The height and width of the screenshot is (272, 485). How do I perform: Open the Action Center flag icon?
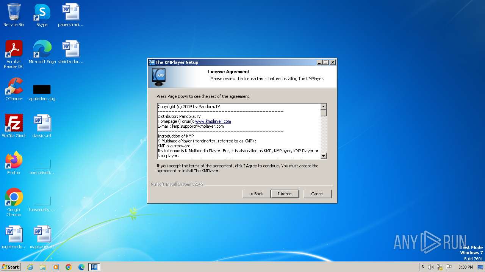coord(449,267)
